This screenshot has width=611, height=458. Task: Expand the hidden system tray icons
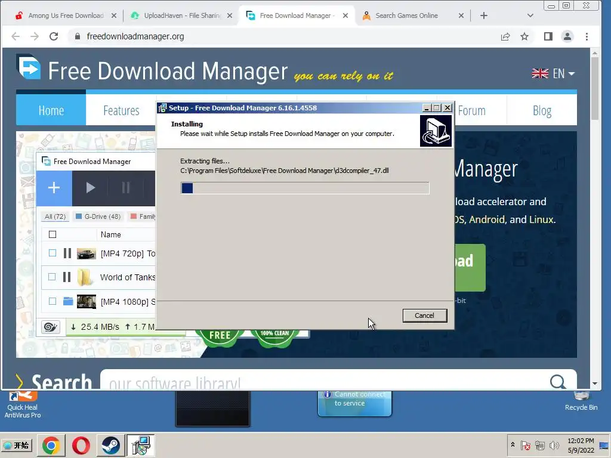[513, 445]
